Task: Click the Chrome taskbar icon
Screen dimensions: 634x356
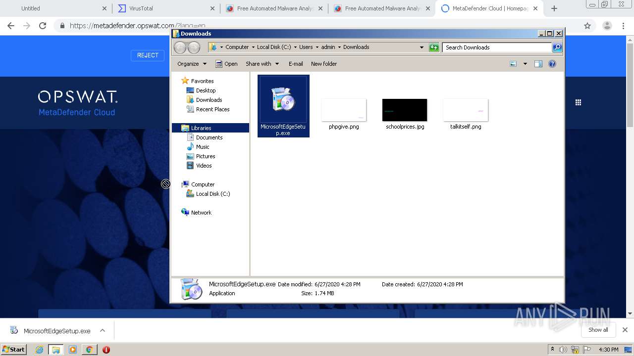Action: pyautogui.click(x=89, y=350)
